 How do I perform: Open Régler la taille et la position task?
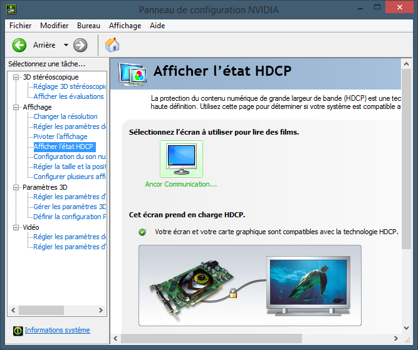click(70, 167)
